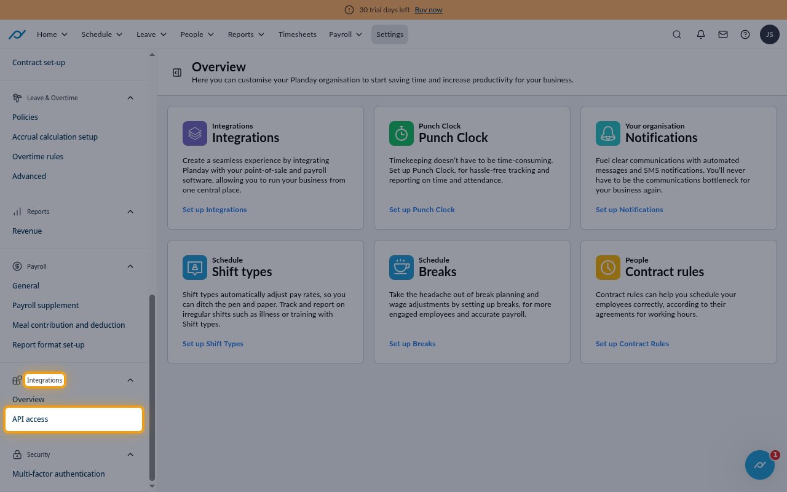Open Integrations Overview in sidebar
Image resolution: width=787 pixels, height=492 pixels.
[x=28, y=399]
